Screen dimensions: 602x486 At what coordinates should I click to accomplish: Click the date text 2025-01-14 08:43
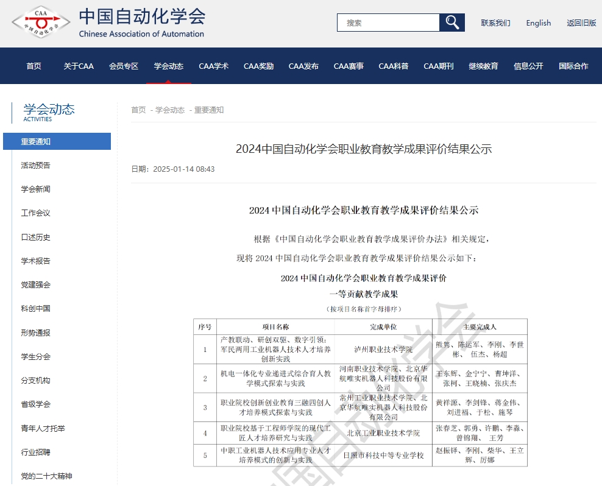(184, 169)
